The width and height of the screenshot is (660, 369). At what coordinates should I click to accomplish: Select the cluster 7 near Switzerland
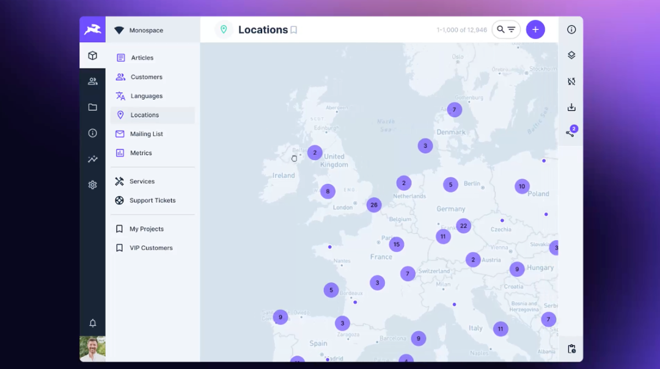(x=408, y=274)
